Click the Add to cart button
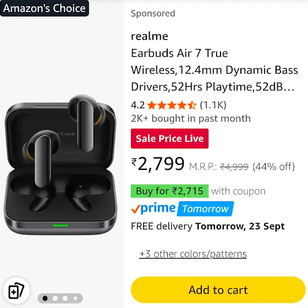308x308 pixels. point(218,290)
